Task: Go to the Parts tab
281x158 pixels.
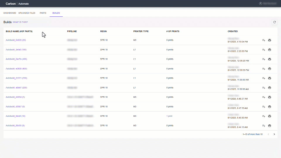Action: pos(43,13)
